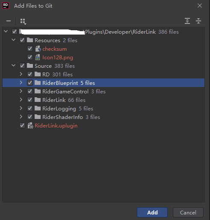This screenshot has width=210, height=220.
Task: Click the Add button
Action: [x=152, y=212]
